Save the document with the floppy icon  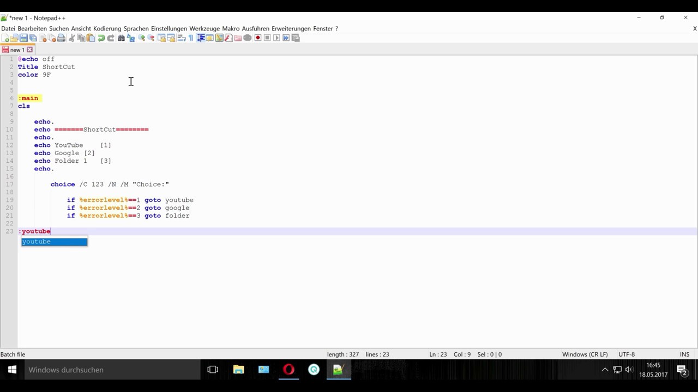tap(23, 38)
